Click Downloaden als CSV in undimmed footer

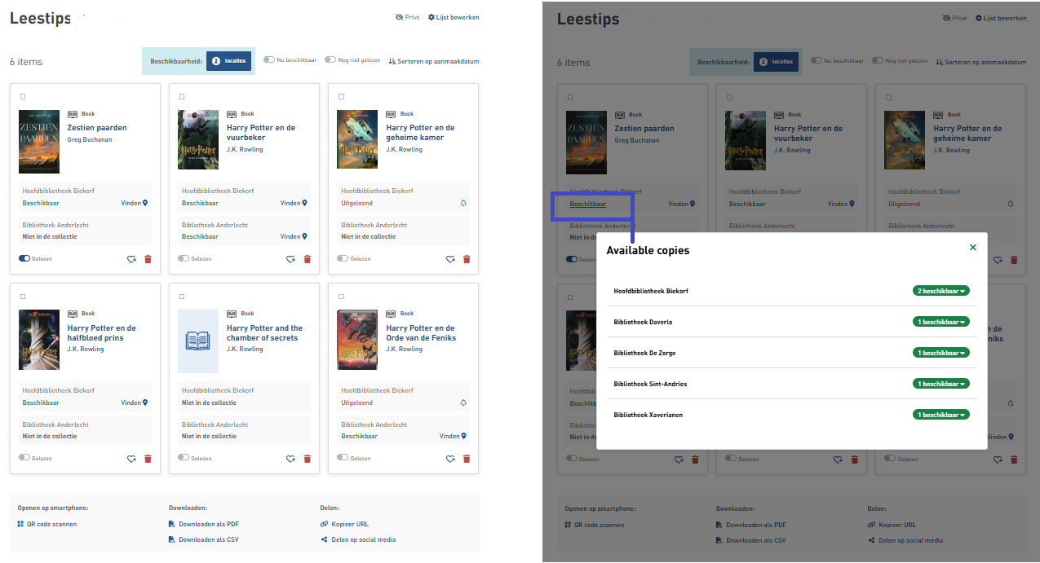208,539
